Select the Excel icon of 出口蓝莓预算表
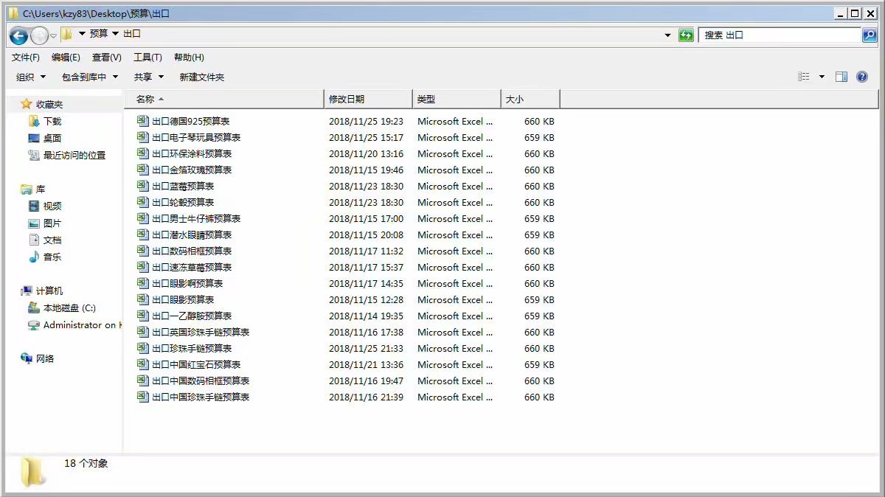Viewport: 885px width, 497px height. pyautogui.click(x=143, y=187)
